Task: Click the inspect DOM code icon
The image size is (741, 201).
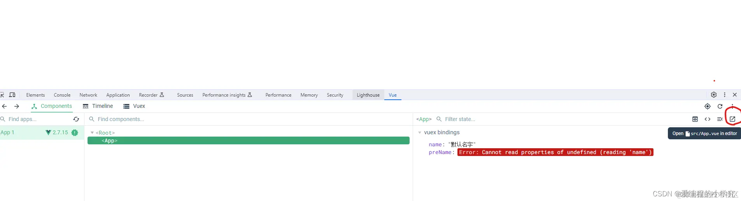Action: pyautogui.click(x=708, y=119)
